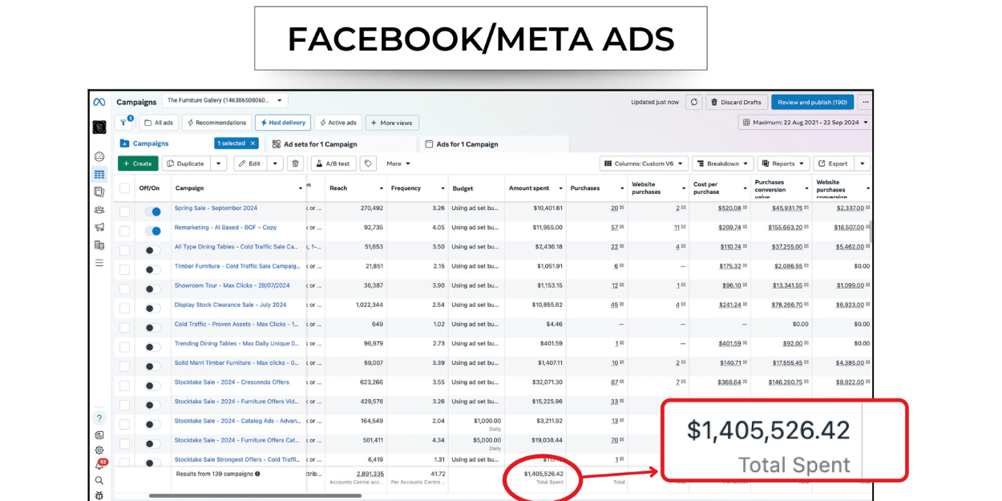1002x501 pixels.
Task: Open the Columns: Custom V6 dropdown
Action: [644, 164]
